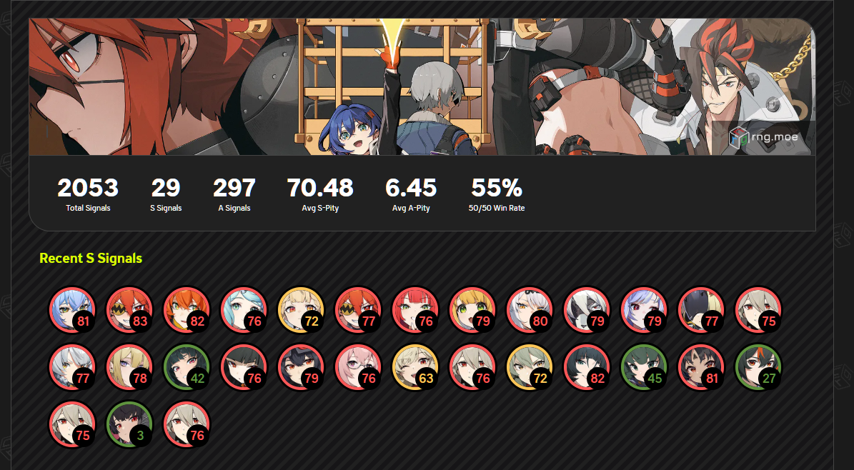Image resolution: width=854 pixels, height=470 pixels.
Task: Click the blonde avatar with pity 78
Action: pos(129,368)
